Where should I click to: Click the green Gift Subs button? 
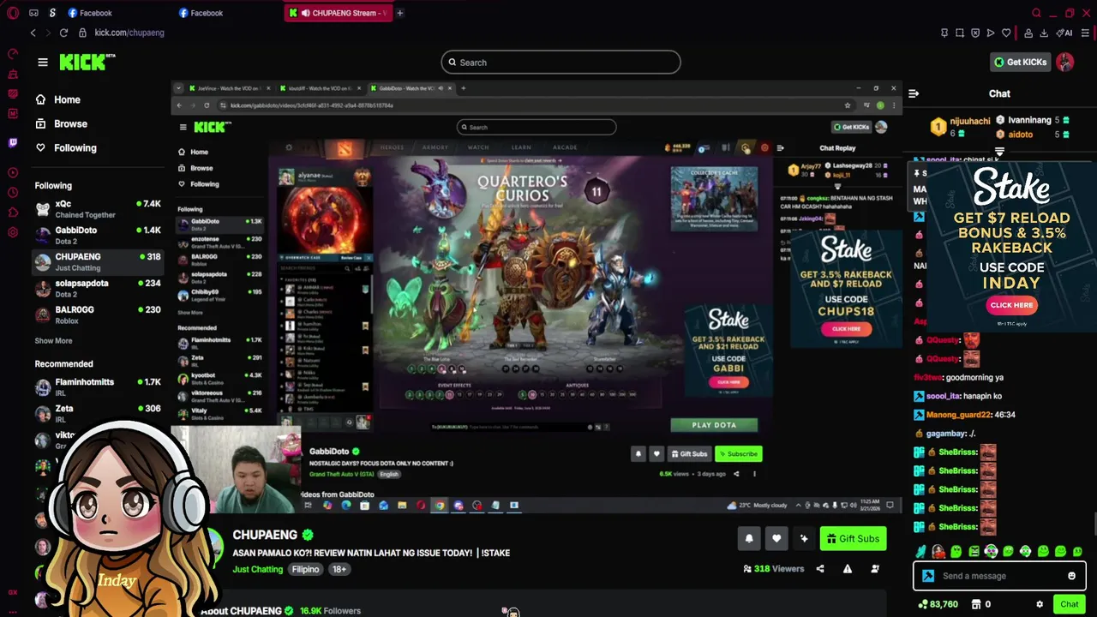pos(853,538)
